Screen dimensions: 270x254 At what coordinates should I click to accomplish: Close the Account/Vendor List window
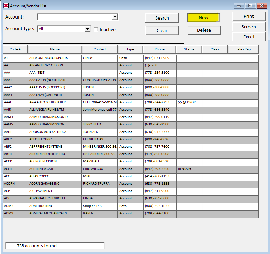tap(262, 6)
